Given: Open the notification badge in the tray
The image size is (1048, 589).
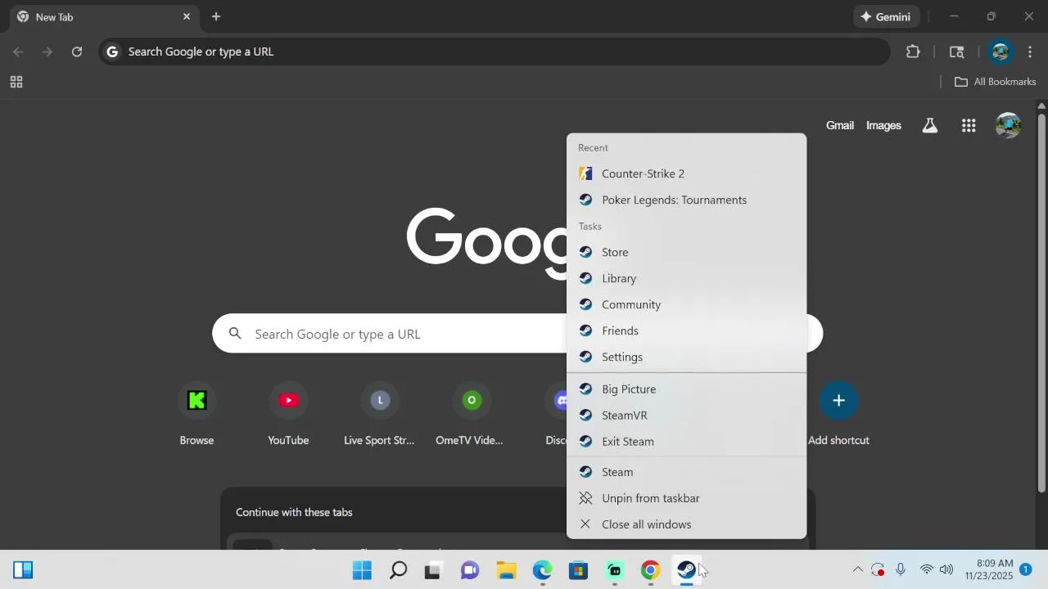Looking at the screenshot, I should [1025, 569].
